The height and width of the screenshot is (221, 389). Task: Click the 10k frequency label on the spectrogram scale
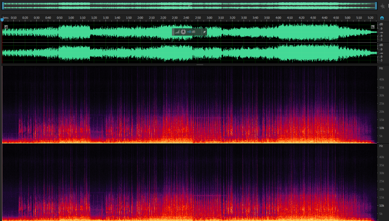pyautogui.click(x=381, y=128)
